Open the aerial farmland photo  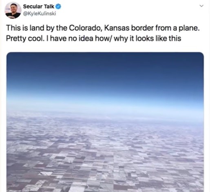click(x=105, y=122)
